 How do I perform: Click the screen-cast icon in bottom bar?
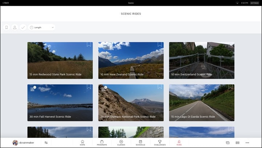[x=228, y=143]
